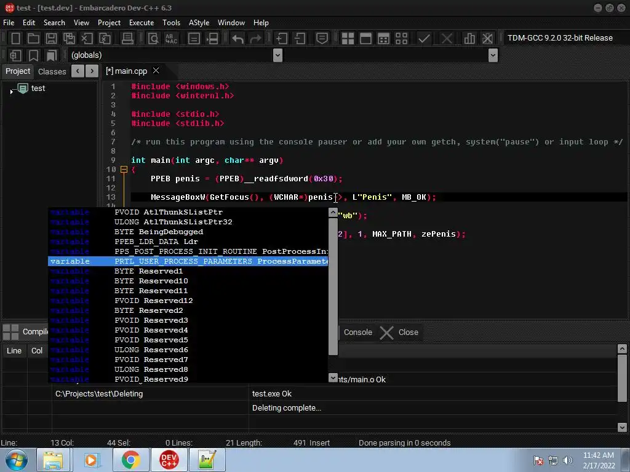Open Replace with the AB-AC toolbar icon

171,39
